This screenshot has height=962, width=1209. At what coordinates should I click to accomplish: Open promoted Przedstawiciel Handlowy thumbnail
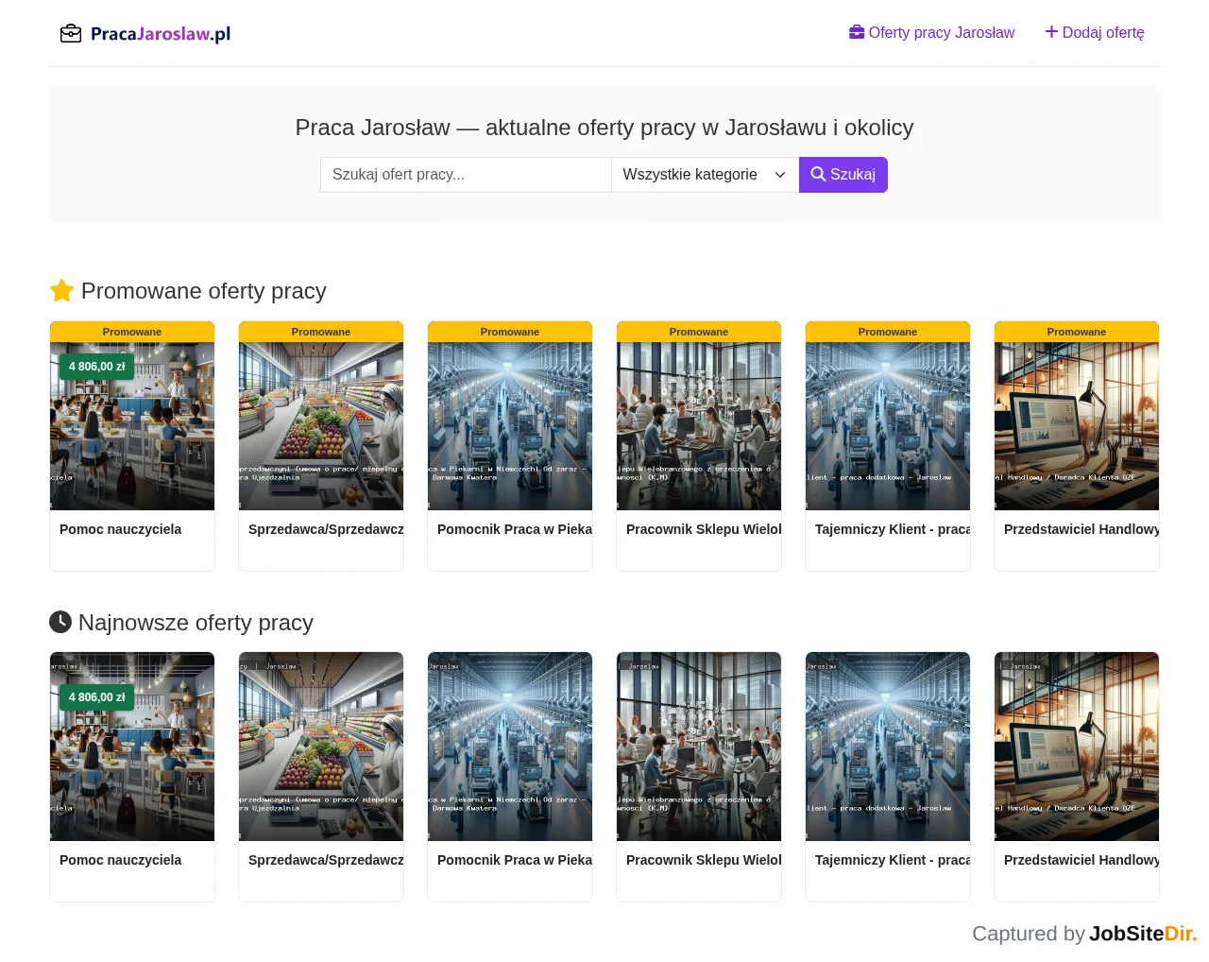coord(1077,426)
